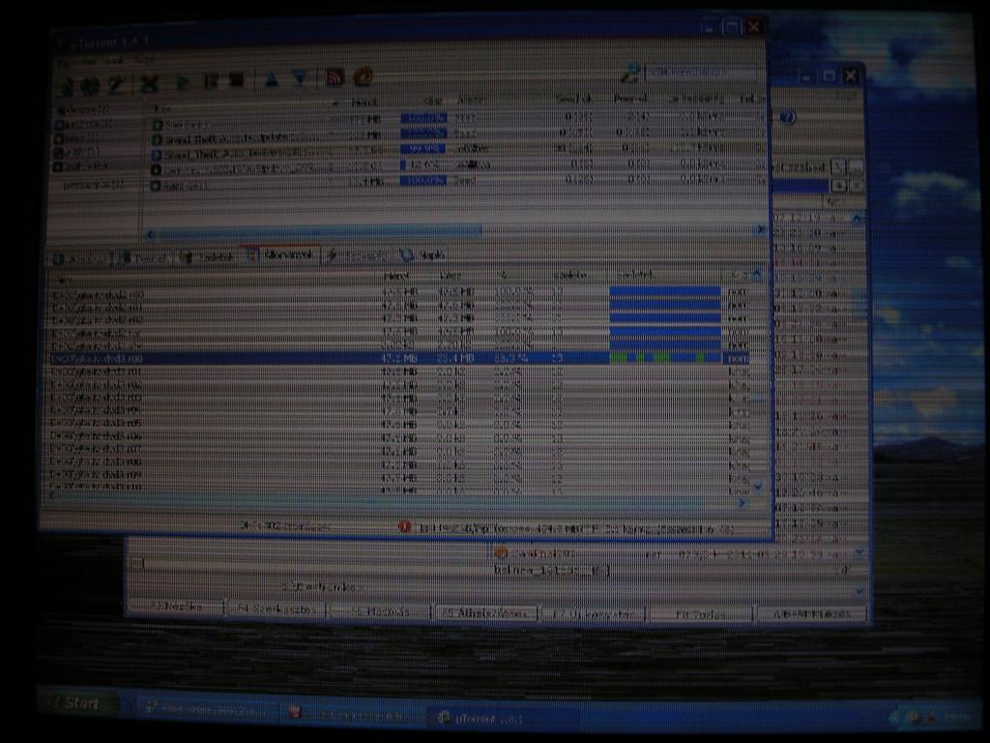Click Alt+F4 Kilépés in Total Commander
Viewport: 990px width, 743px height.
812,614
